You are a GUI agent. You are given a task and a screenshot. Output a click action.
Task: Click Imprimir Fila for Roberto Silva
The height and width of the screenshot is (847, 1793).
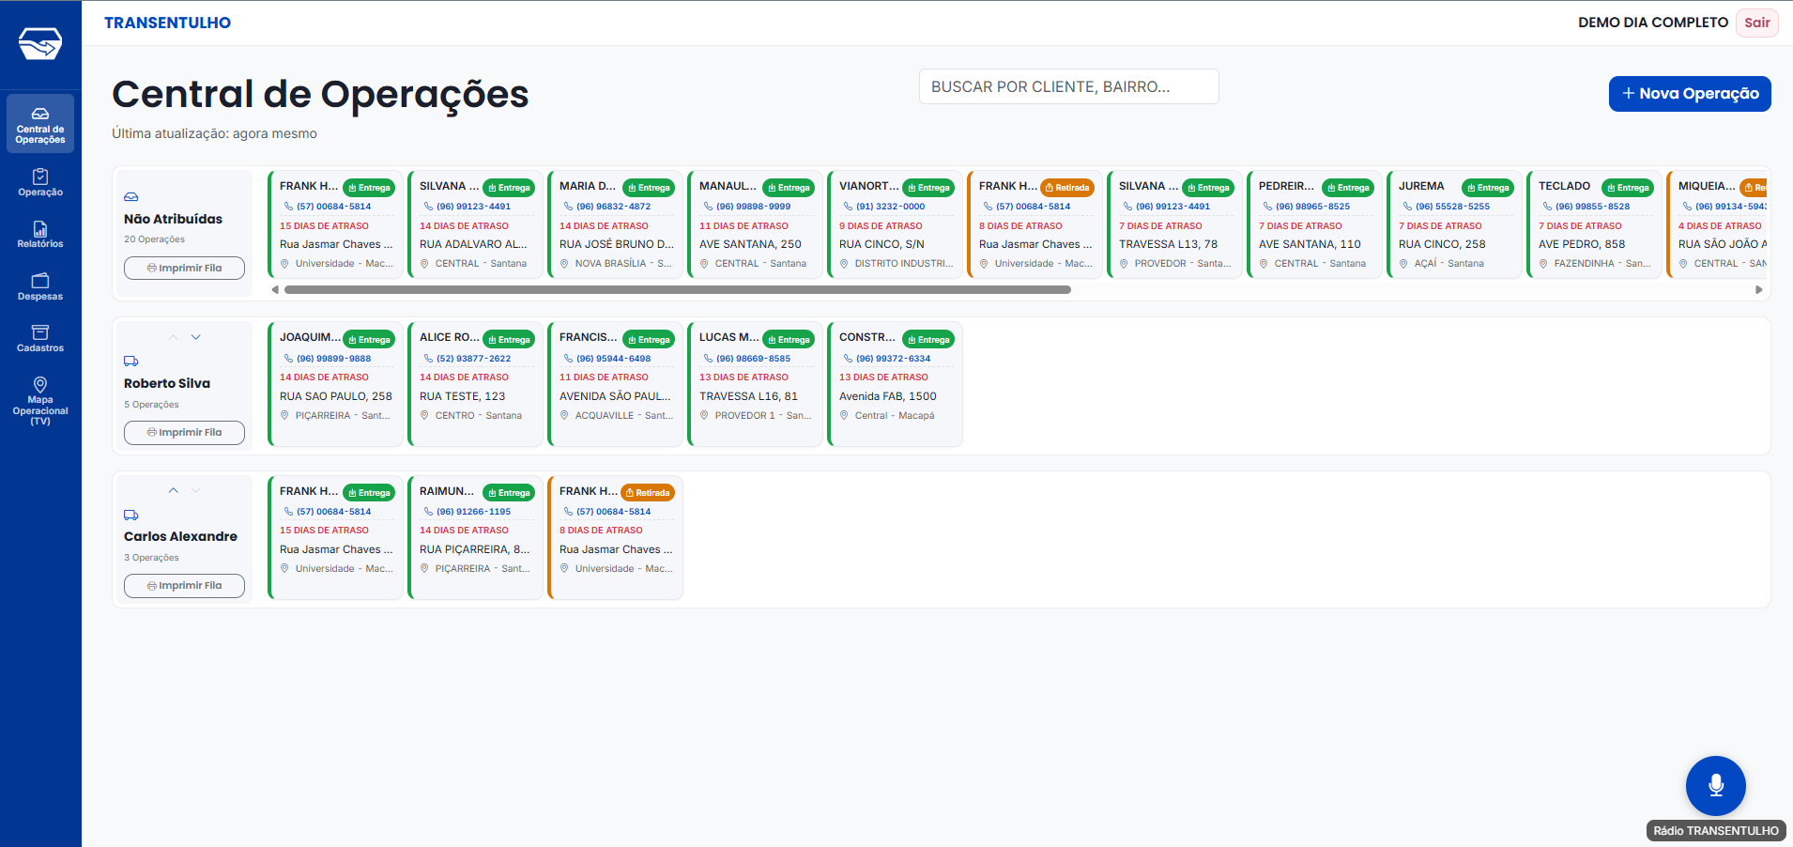click(184, 433)
